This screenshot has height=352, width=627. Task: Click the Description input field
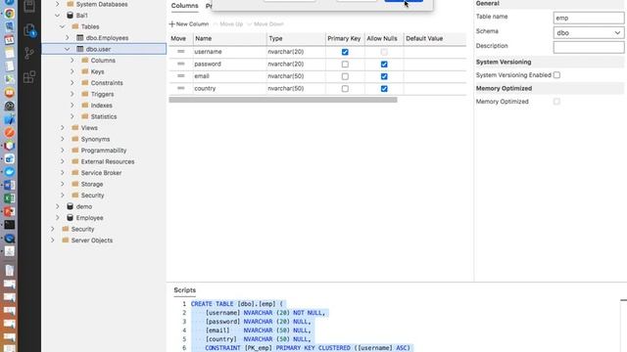point(589,47)
